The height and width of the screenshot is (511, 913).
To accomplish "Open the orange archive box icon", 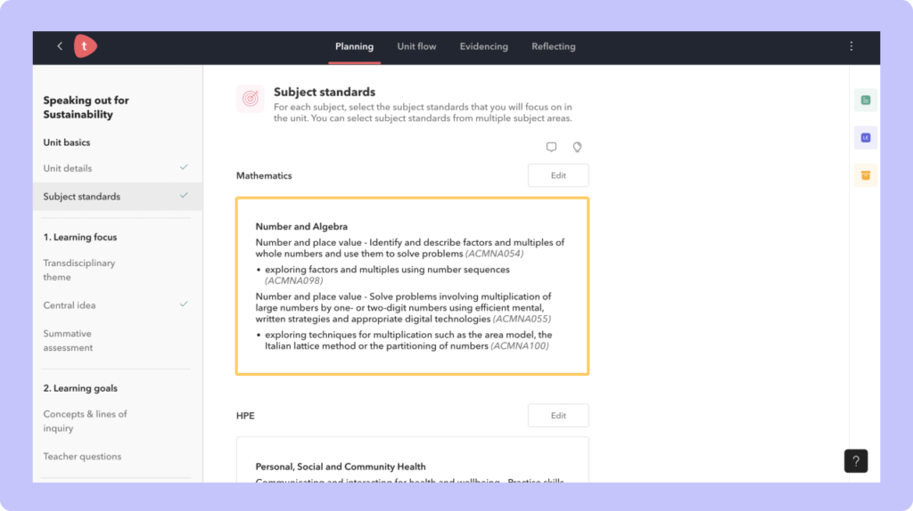I will (x=865, y=175).
